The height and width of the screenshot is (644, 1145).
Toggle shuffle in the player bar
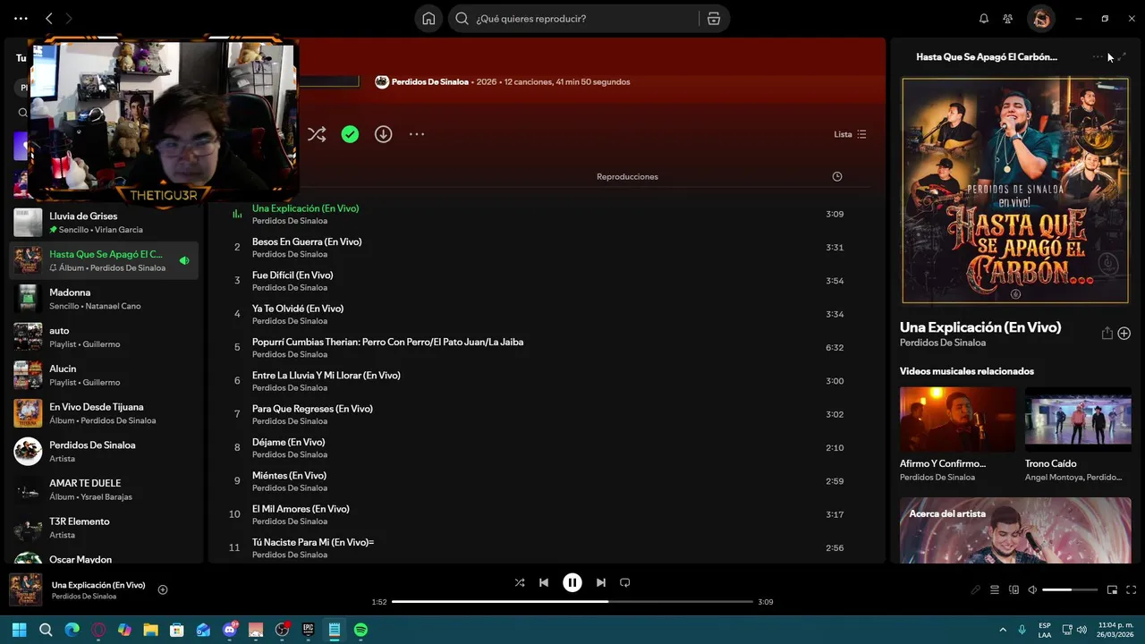pos(520,582)
